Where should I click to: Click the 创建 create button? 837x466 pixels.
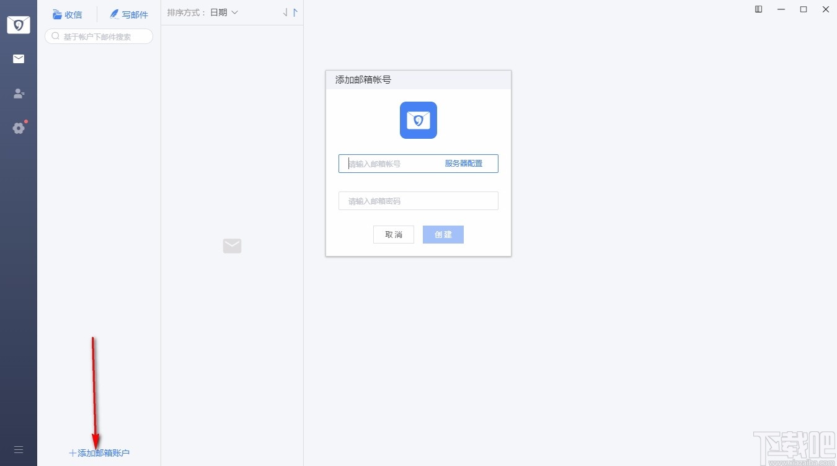443,234
